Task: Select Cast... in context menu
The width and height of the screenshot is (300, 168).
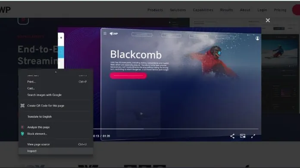Action: (x=56, y=88)
